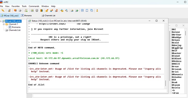The height and width of the screenshot is (98, 188).
Task: Switch to Channels List switchbar tab
Action: [49, 16]
